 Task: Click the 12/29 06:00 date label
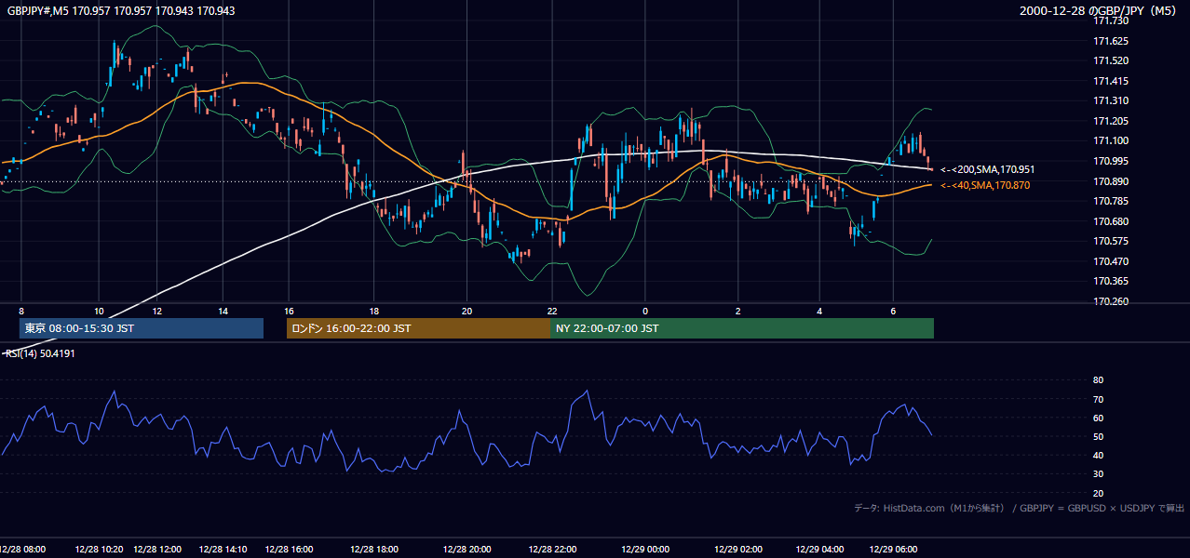[x=893, y=550]
